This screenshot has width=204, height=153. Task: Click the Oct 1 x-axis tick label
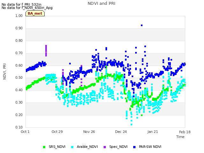[25, 132]
